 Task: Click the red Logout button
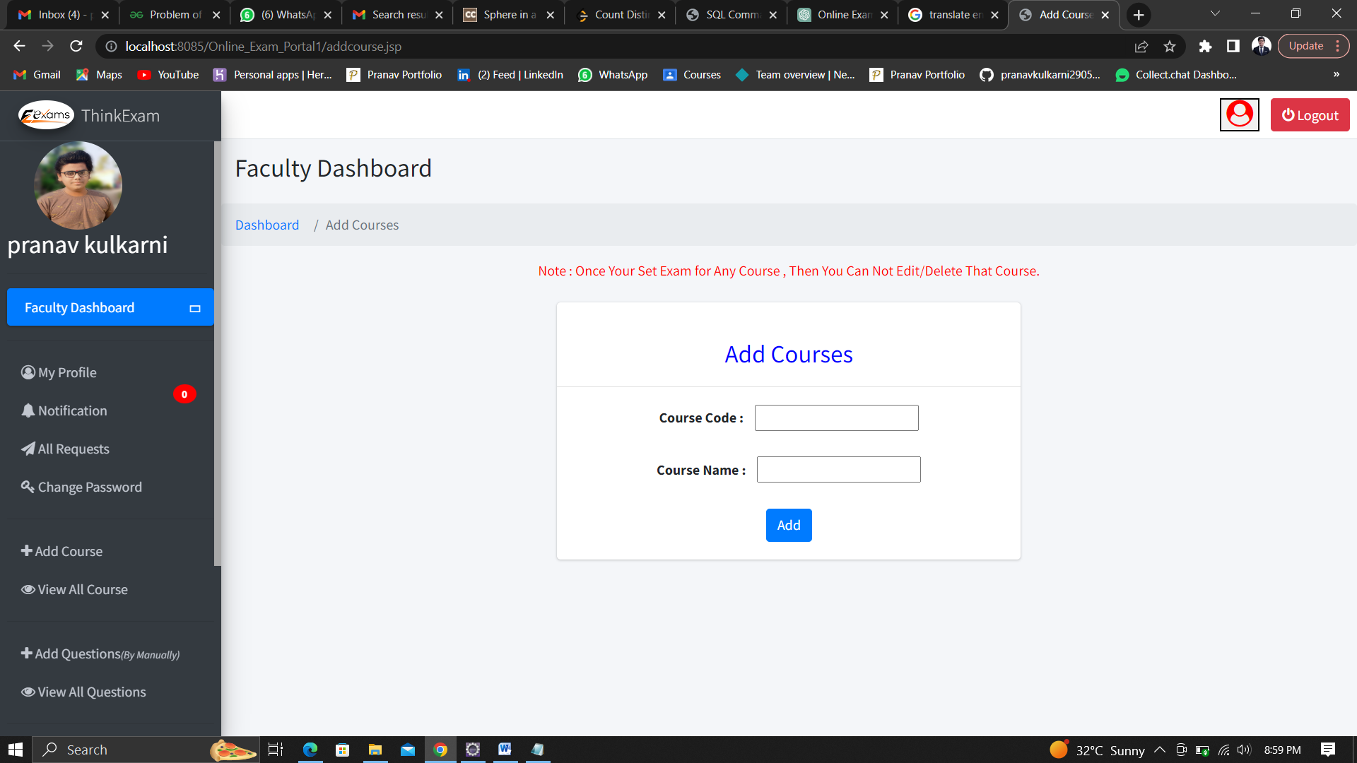[x=1310, y=114]
